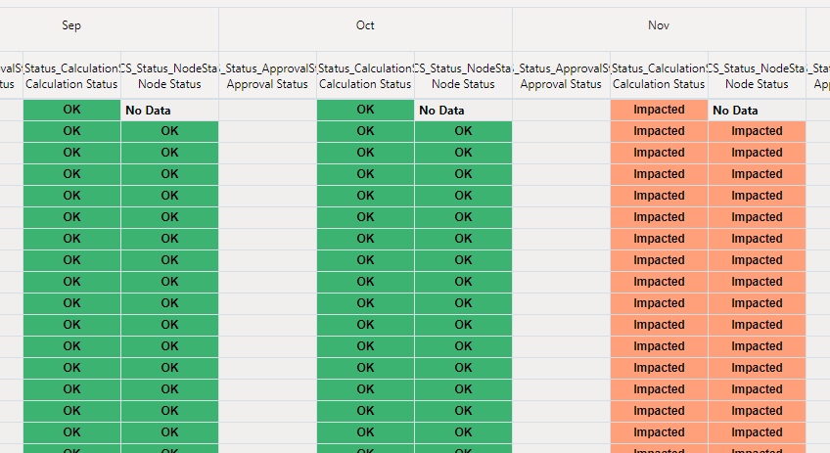Click Nov Calculation Status column header
830x453 pixels.
click(x=659, y=75)
